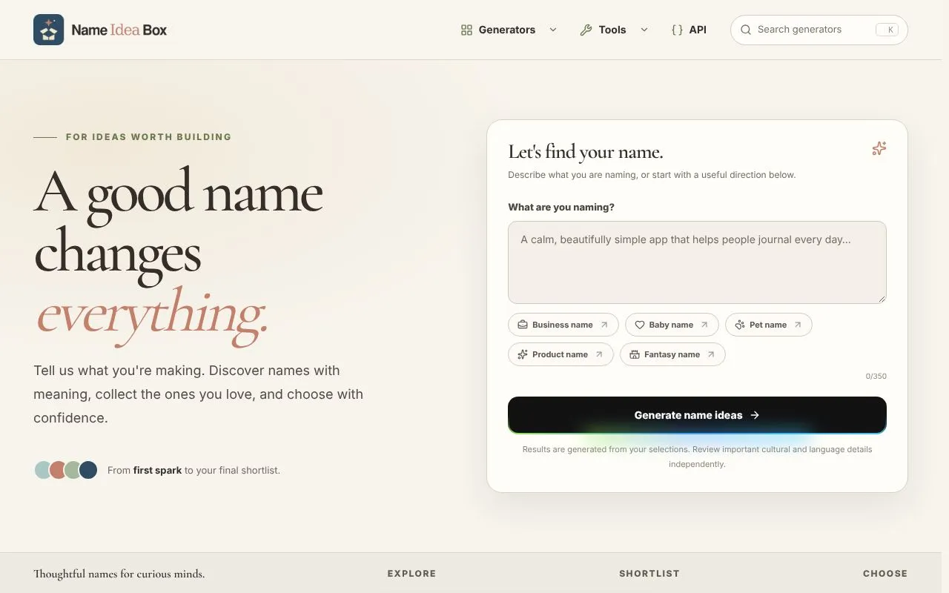This screenshot has height=593, width=949.
Task: Click the arrow icon on Business name chip
Action: coord(604,325)
